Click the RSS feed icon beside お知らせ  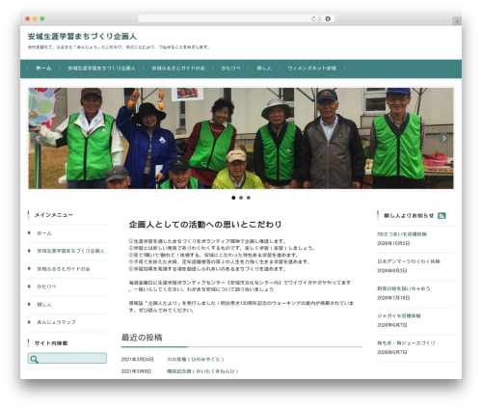point(442,216)
